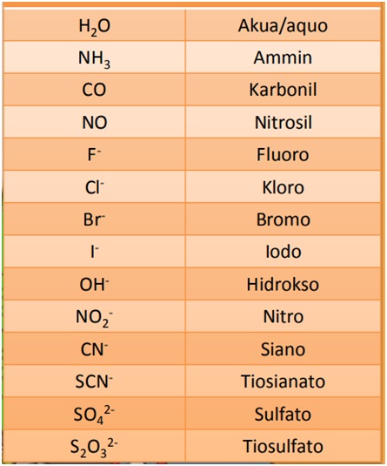Select the NO formula cell
387x466 pixels.
[95, 122]
